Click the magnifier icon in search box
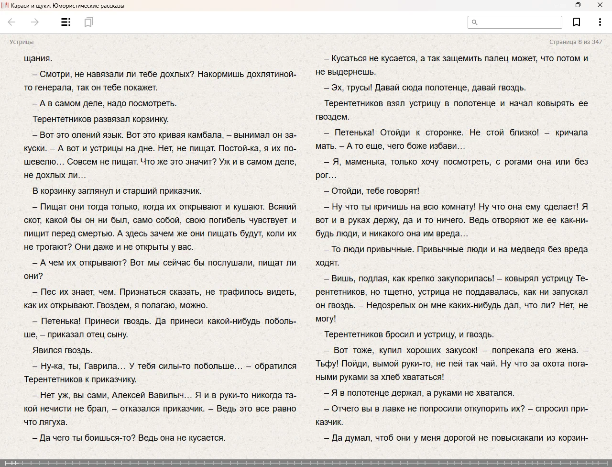Viewport: 612px width, 467px height. pos(475,22)
